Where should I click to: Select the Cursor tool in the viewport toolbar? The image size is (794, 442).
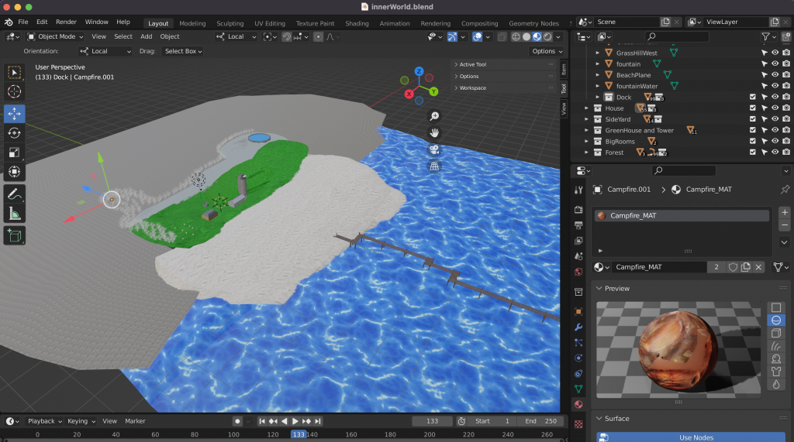click(15, 92)
